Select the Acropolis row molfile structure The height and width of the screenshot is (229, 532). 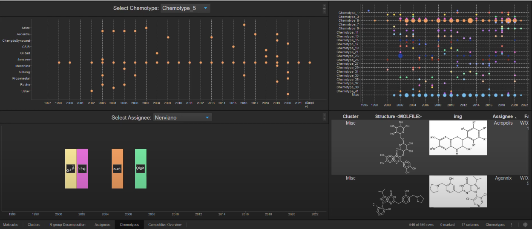point(398,148)
